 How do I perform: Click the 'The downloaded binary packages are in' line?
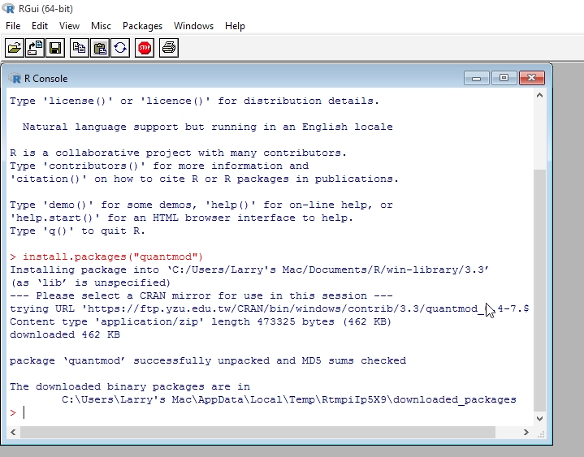point(130,386)
